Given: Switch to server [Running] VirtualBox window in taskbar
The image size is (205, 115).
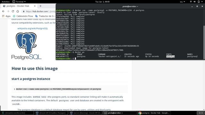Looking at the screenshot, I should pyautogui.click(x=86, y=113).
